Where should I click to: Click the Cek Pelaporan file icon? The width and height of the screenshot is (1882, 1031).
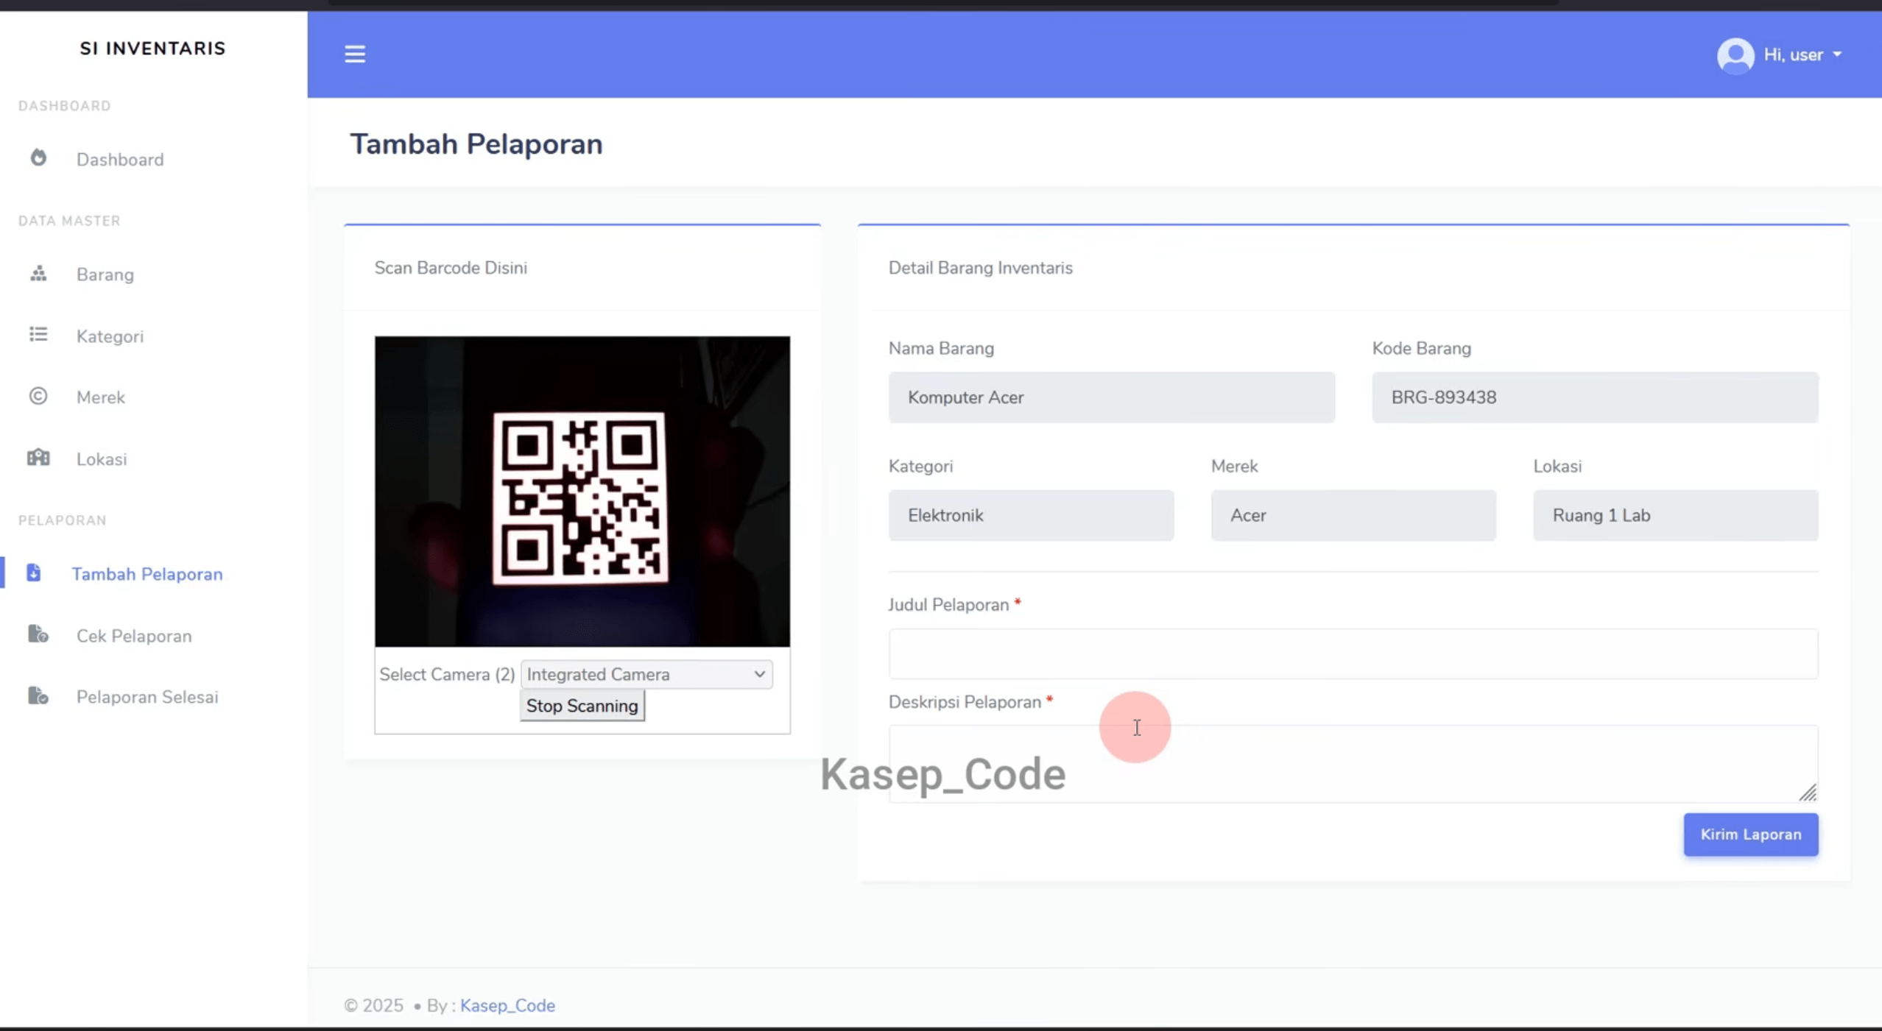pyautogui.click(x=38, y=634)
